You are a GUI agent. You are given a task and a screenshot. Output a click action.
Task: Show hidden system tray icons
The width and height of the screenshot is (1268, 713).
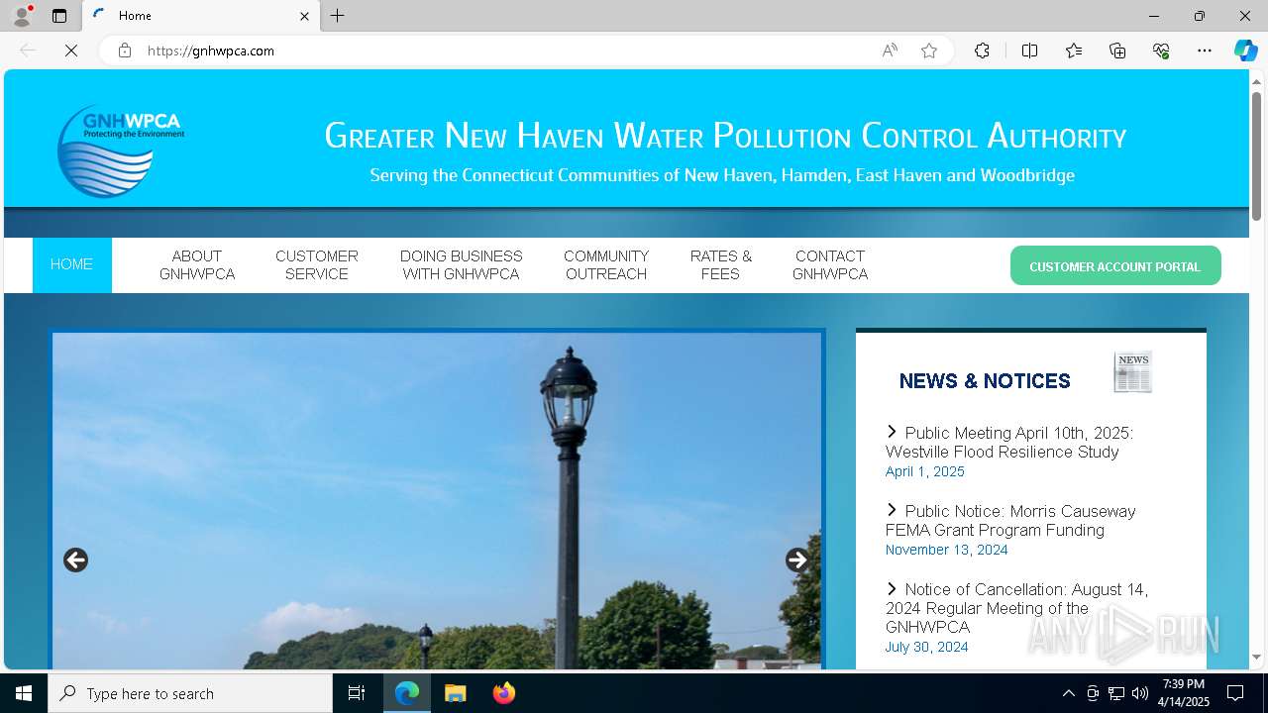click(x=1068, y=693)
